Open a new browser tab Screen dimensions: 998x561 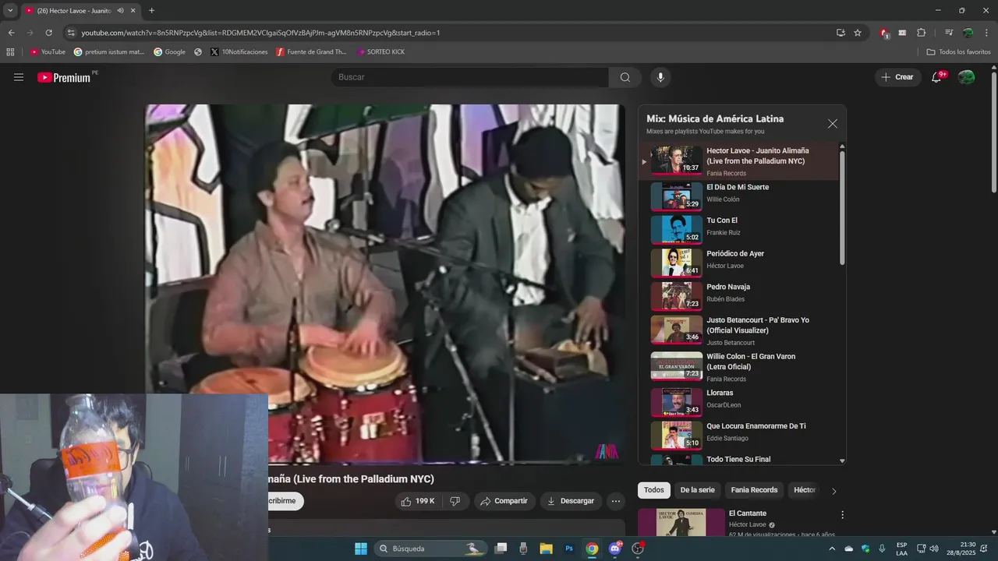point(151,10)
